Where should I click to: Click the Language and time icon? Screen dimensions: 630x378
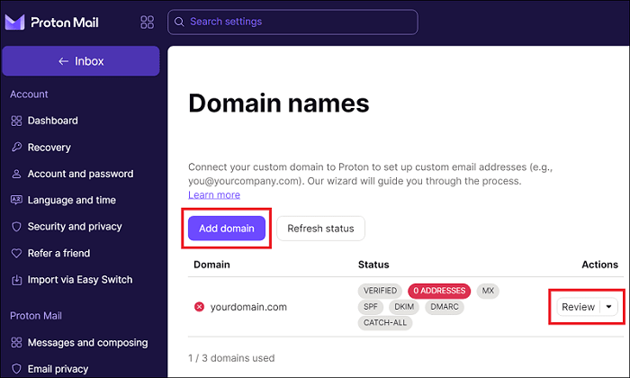(16, 200)
